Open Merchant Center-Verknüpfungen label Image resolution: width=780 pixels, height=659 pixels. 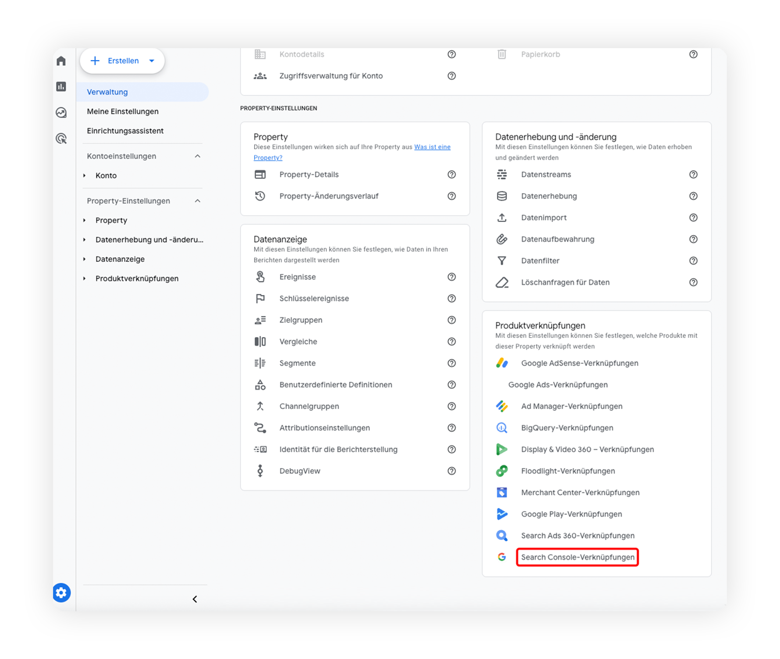[x=580, y=493]
